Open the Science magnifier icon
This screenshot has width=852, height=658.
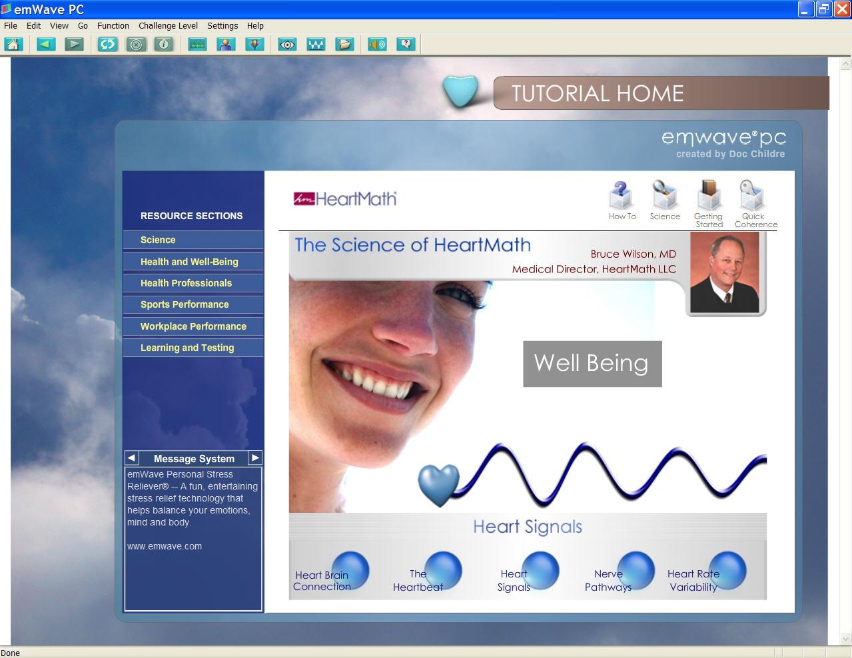coord(665,201)
